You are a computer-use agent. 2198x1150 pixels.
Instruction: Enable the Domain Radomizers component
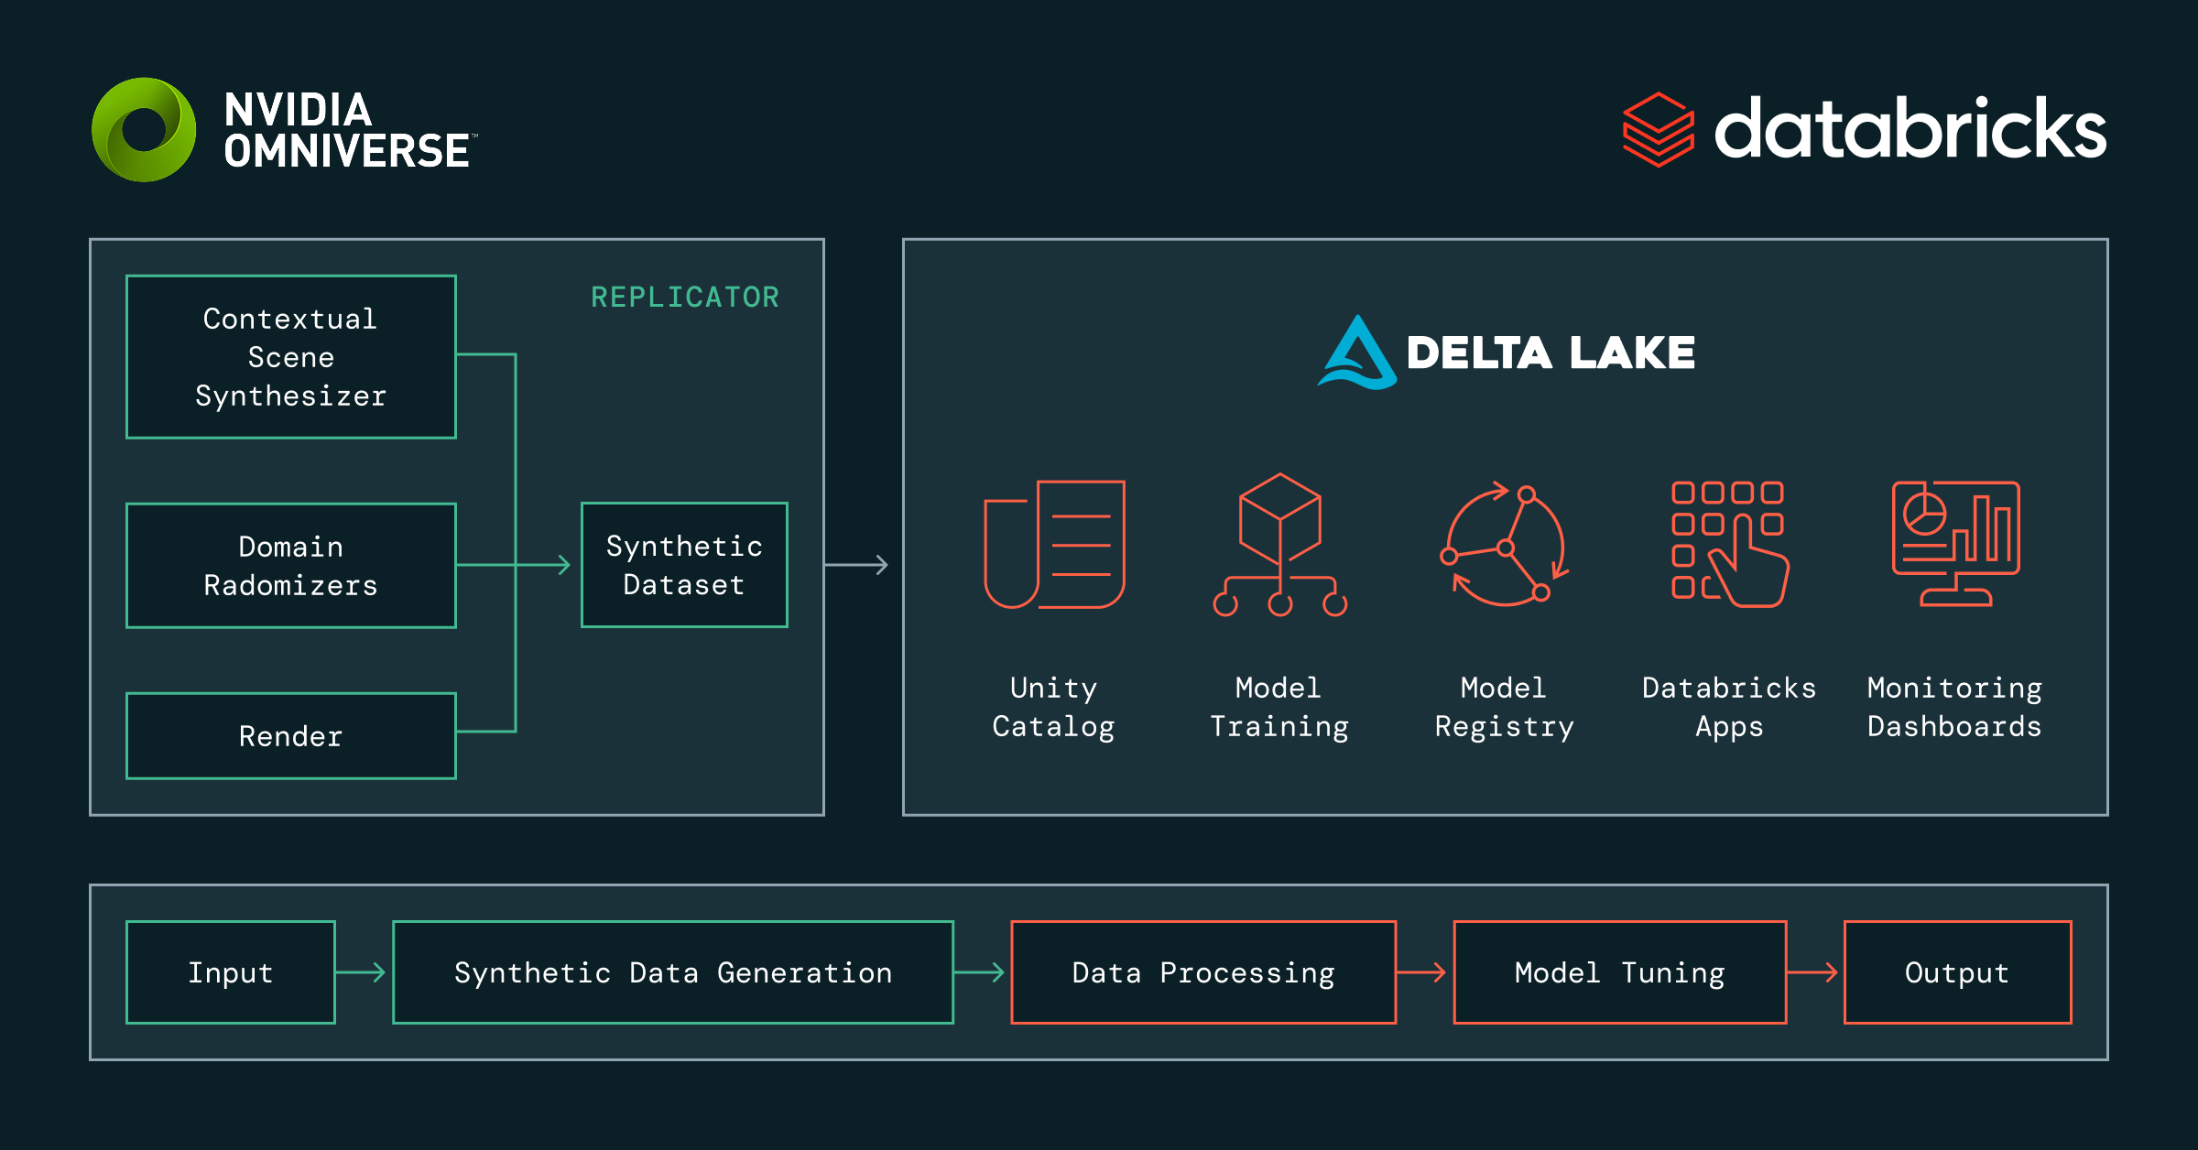point(290,565)
